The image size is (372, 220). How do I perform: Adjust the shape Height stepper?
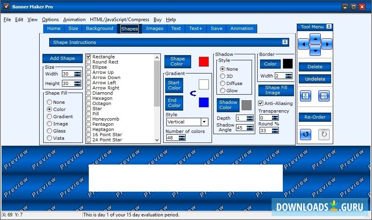77,83
